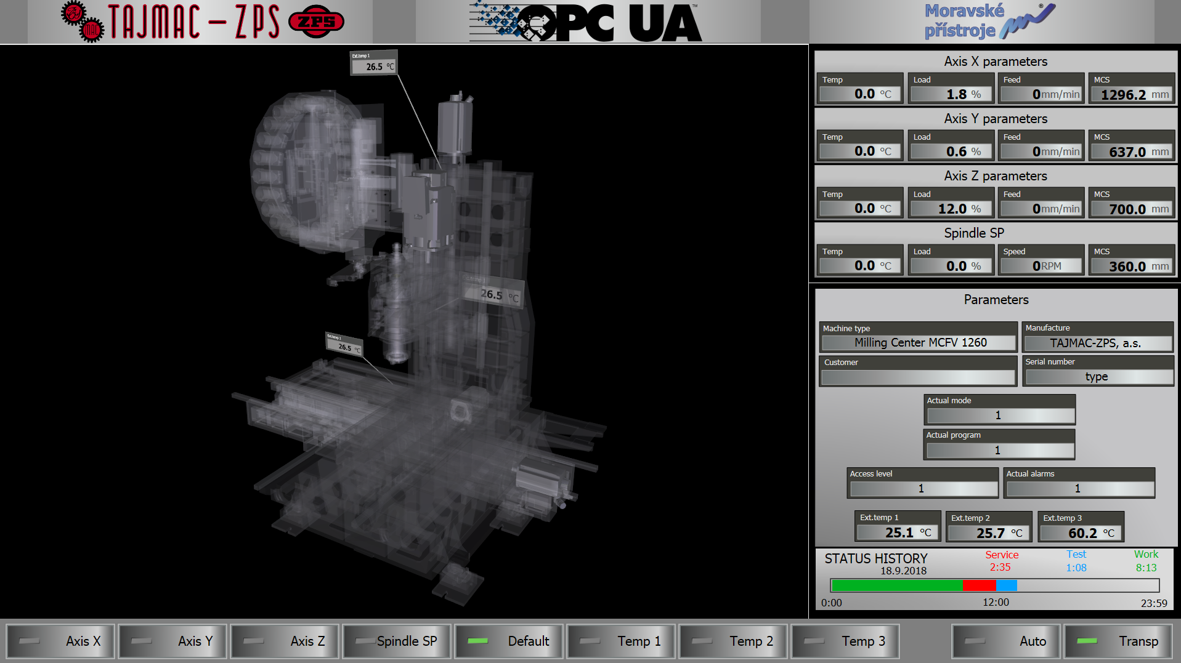Select the Default view button
This screenshot has width=1181, height=663.
[x=509, y=641]
